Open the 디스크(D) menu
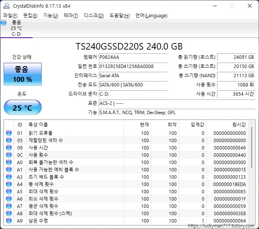 tap(94, 16)
